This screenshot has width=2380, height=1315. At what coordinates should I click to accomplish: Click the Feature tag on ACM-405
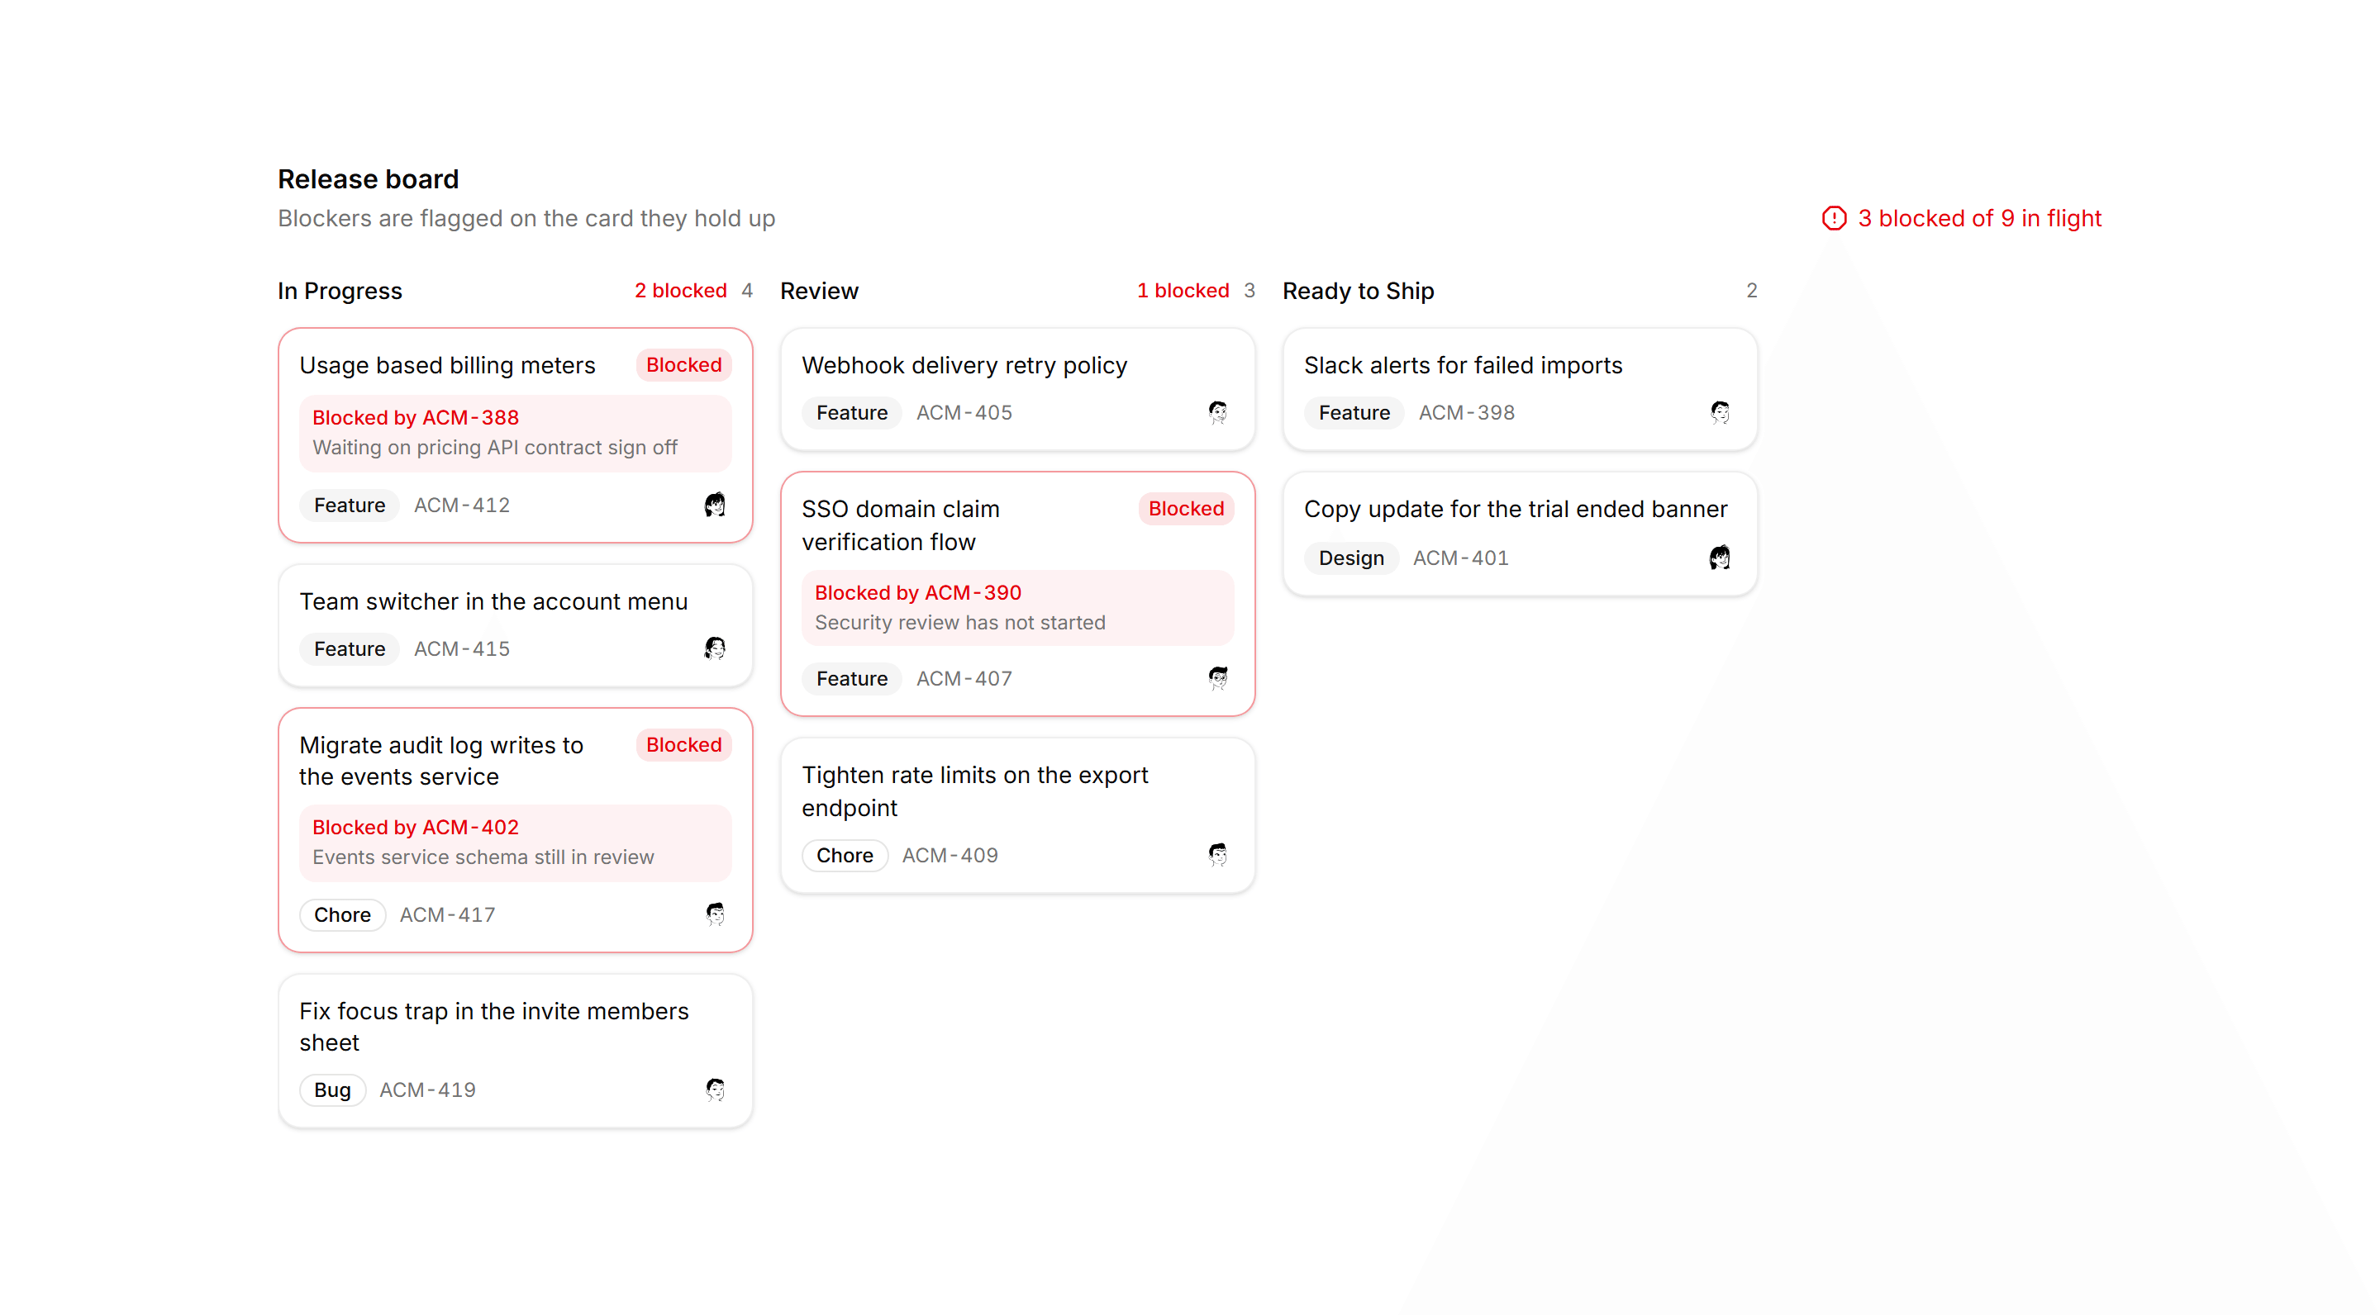tap(852, 413)
